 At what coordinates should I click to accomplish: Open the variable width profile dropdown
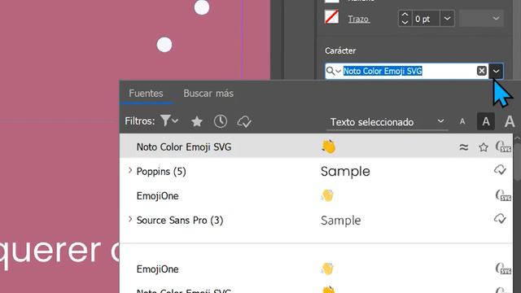click(x=481, y=19)
